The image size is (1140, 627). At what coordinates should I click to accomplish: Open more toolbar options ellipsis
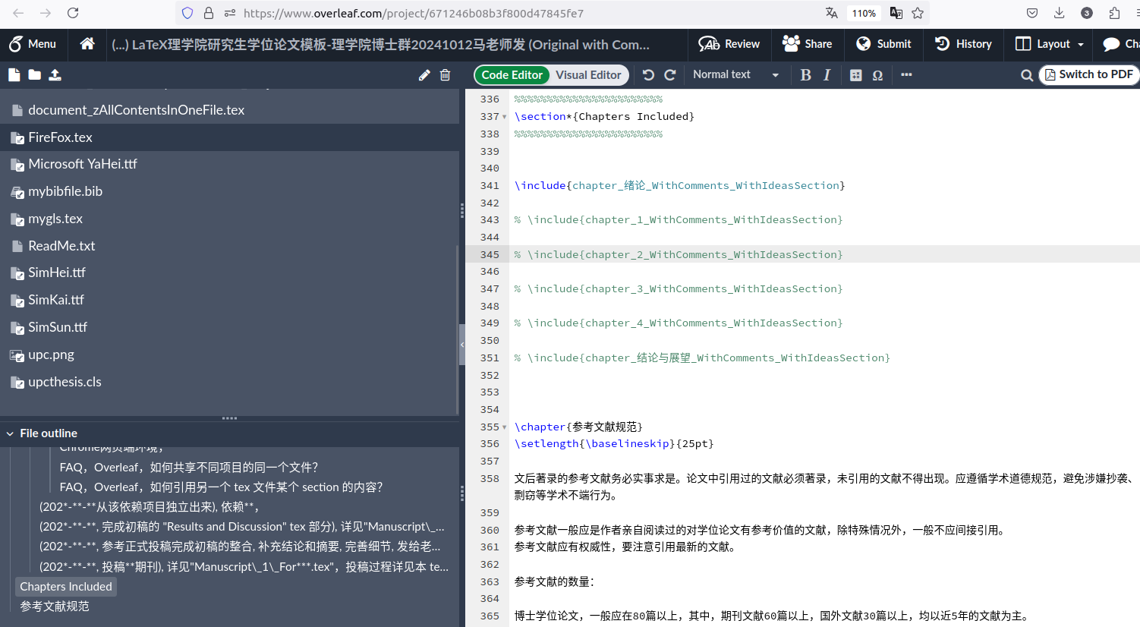(x=906, y=74)
